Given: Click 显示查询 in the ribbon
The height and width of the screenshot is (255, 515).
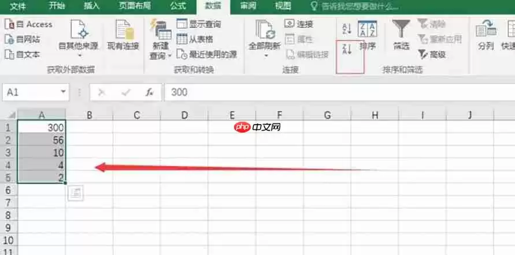Looking at the screenshot, I should [x=199, y=24].
